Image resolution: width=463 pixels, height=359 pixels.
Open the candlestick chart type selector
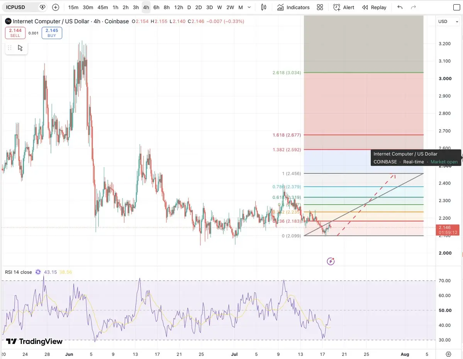(264, 7)
